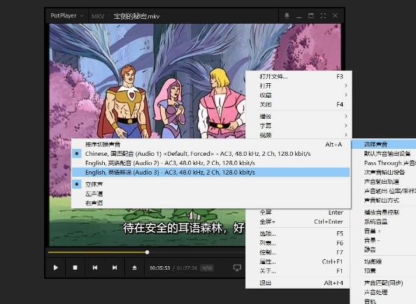Select the 右声道 right channel
The width and height of the screenshot is (416, 304).
[x=211, y=203]
